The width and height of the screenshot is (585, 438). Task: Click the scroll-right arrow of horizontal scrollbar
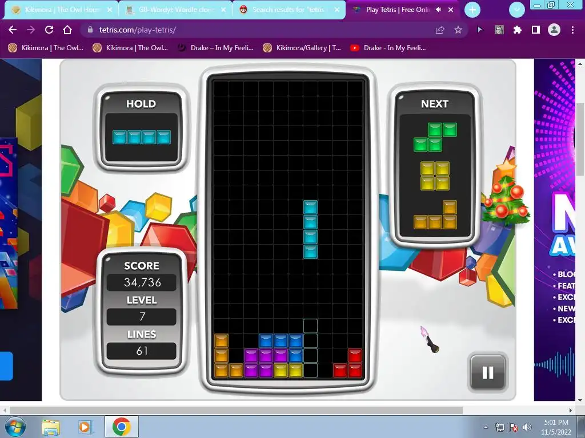[571, 410]
